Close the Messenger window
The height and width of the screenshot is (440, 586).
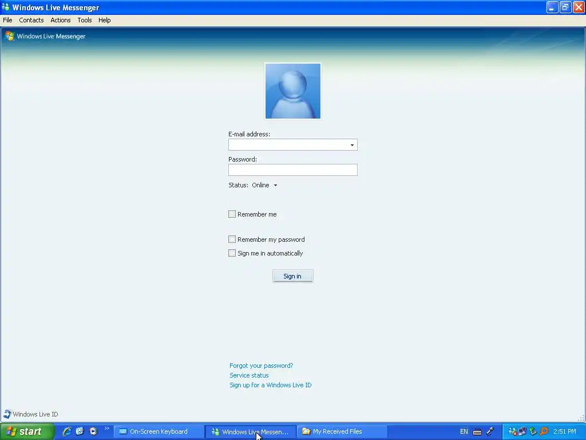(x=579, y=7)
